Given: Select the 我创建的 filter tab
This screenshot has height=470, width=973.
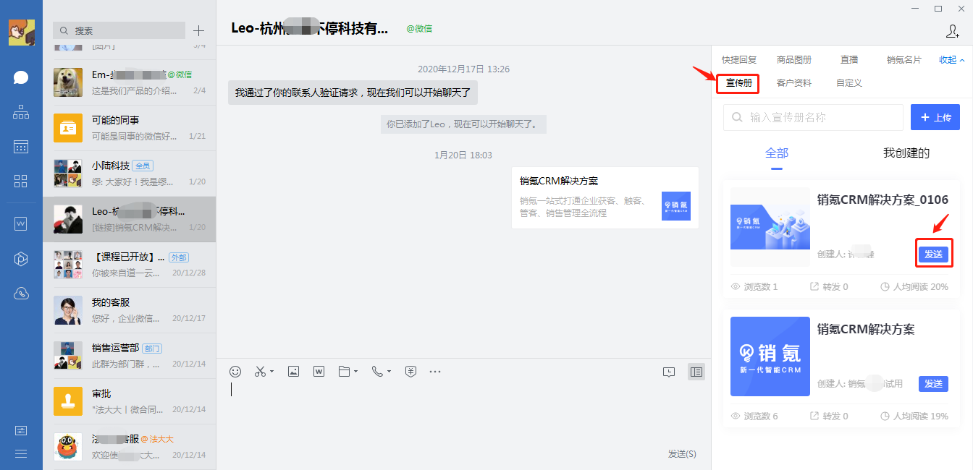Looking at the screenshot, I should point(906,153).
